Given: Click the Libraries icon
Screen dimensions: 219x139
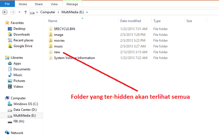Looking at the screenshot, I should click(7, 58).
